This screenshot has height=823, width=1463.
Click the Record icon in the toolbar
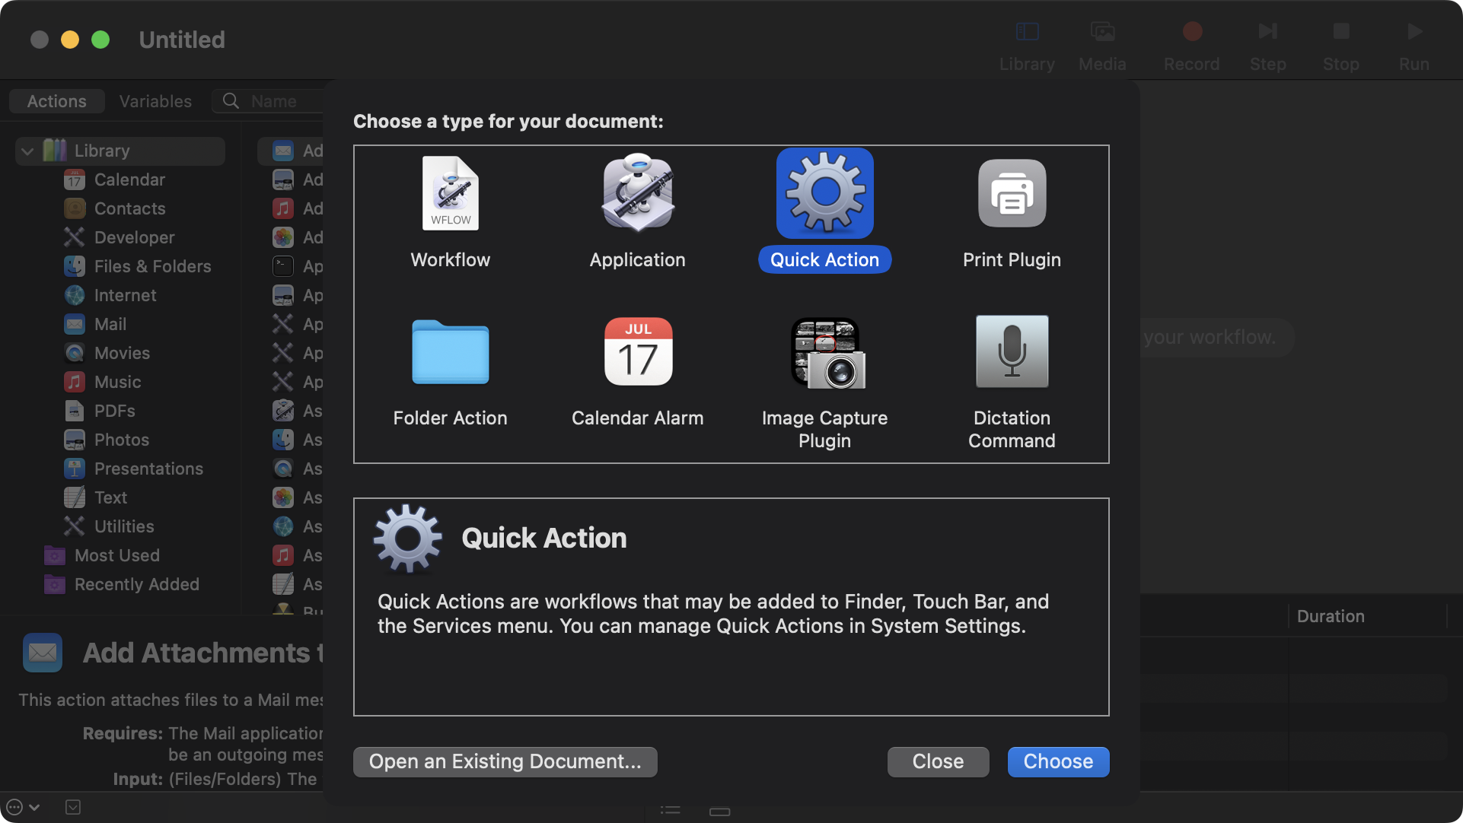tap(1191, 32)
